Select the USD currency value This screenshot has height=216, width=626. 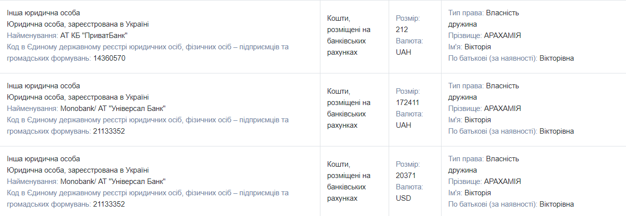coord(403,198)
